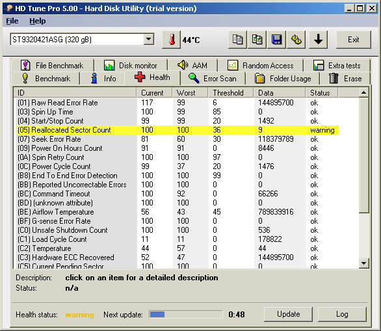Select the Hardware ECC Recovered row

pyautogui.click(x=177, y=258)
